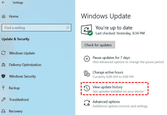Click the Advanced options sync-gear icon
Screen dimensions: 167x115
[x=87, y=104]
